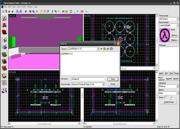This screenshot has width=180, height=129.
Task: Open the view menu dropdown in Save As
Action: (112, 49)
